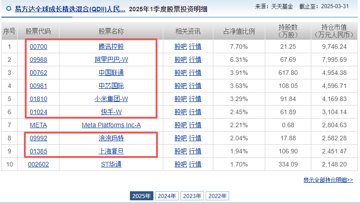360x203 pixels.
Task: Open 股吧 link in the 上海复旦 row
Action: pos(181,151)
